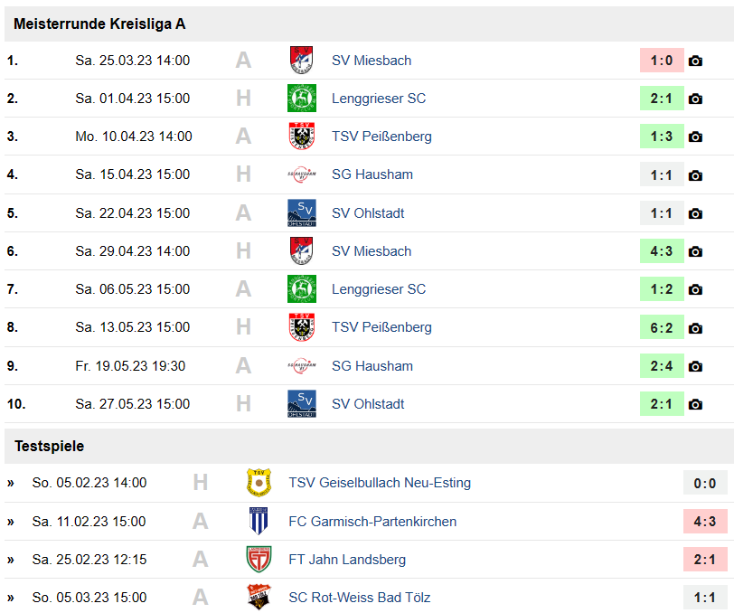
Task: View photos for the 6:2 TSV Peißenberg match
Action: pos(695,328)
